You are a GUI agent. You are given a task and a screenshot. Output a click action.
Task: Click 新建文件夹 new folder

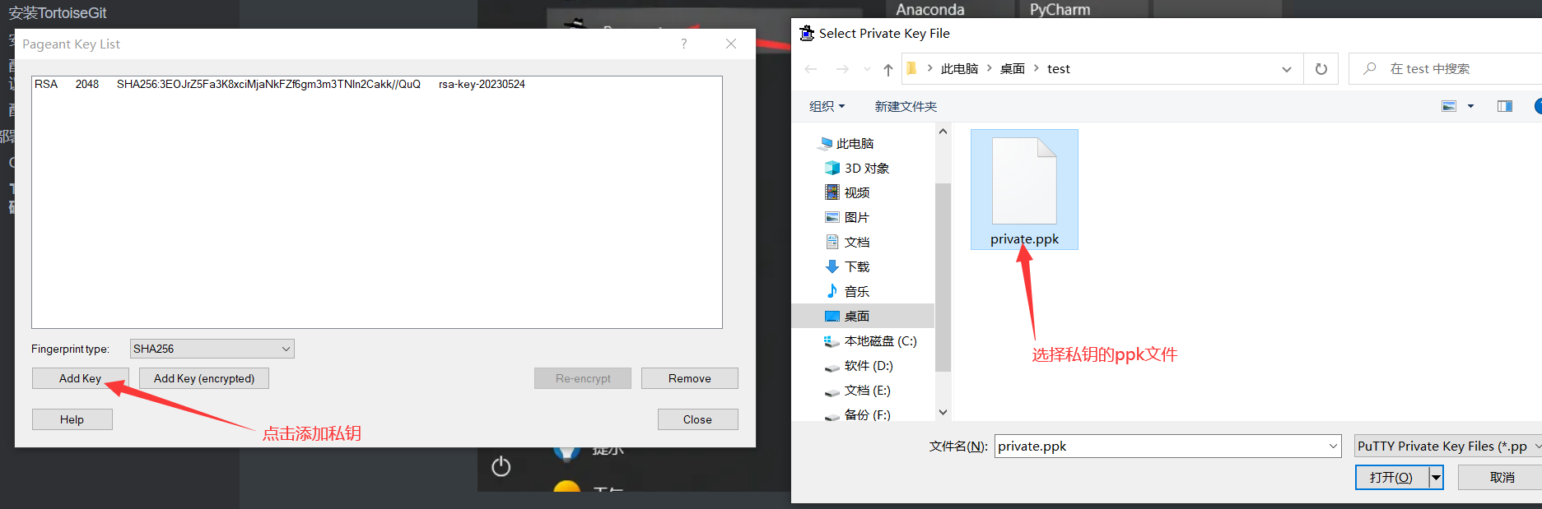[906, 106]
